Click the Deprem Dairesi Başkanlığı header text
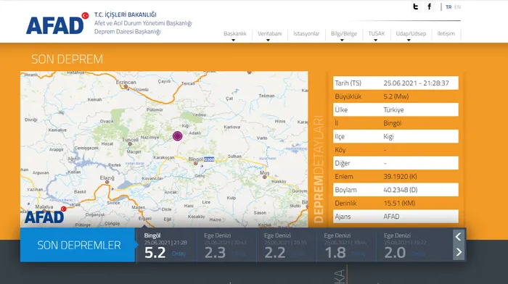This screenshot has width=508, height=284. point(127,32)
